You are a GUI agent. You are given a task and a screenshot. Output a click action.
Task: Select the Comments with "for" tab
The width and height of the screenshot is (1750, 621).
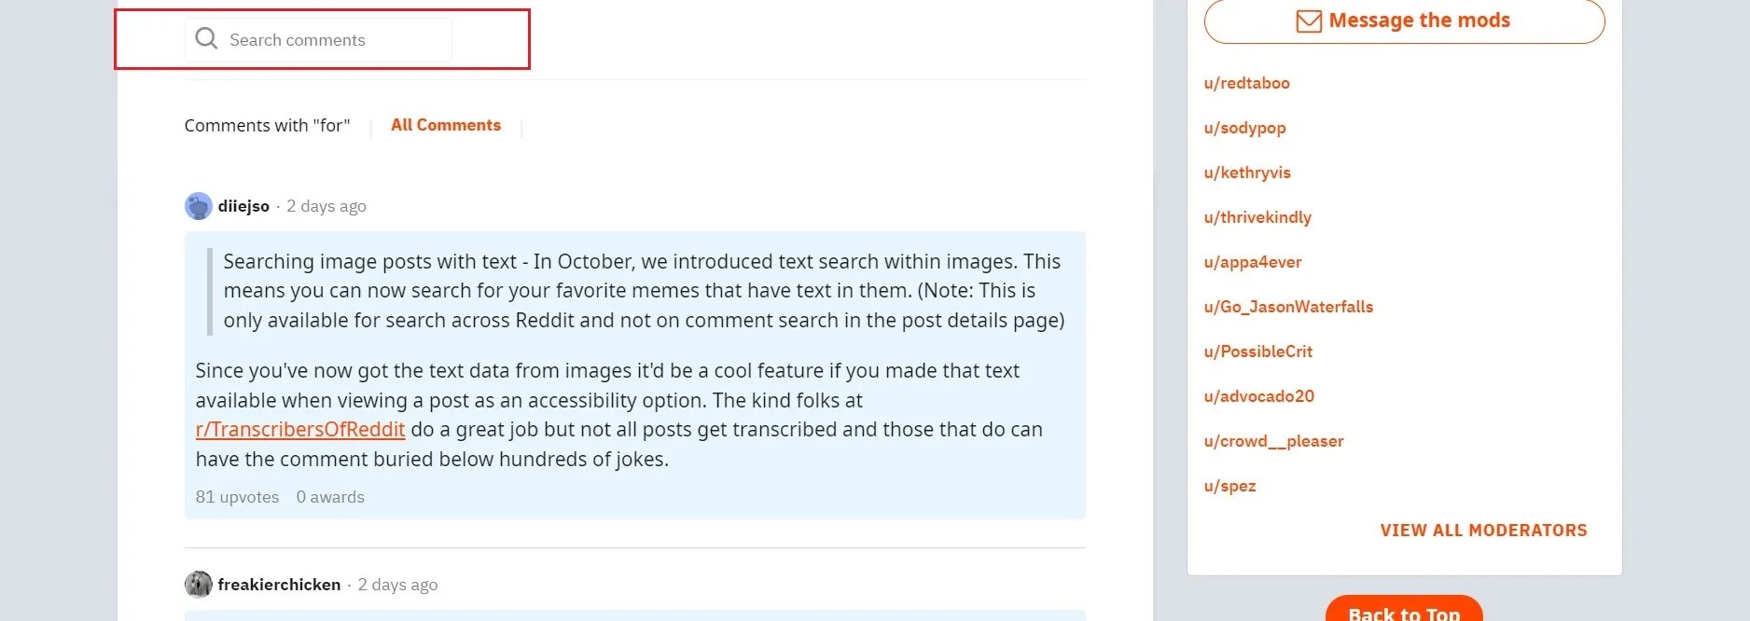click(x=267, y=125)
